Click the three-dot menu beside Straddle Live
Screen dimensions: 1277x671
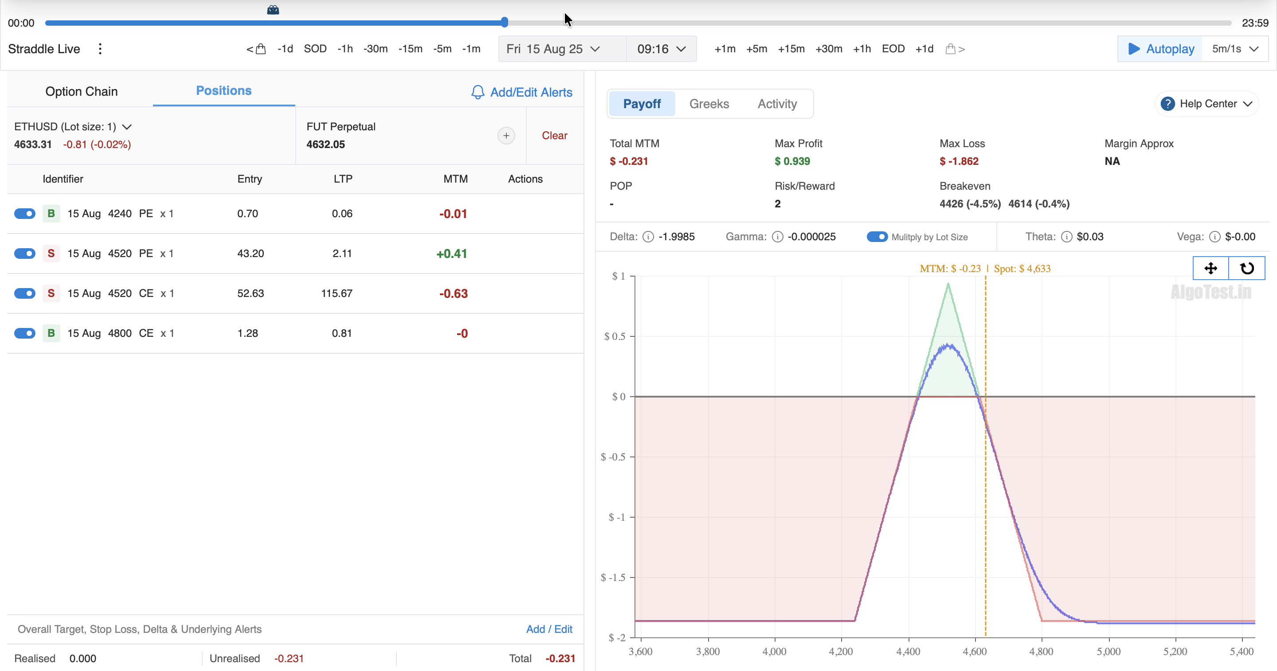pos(100,49)
